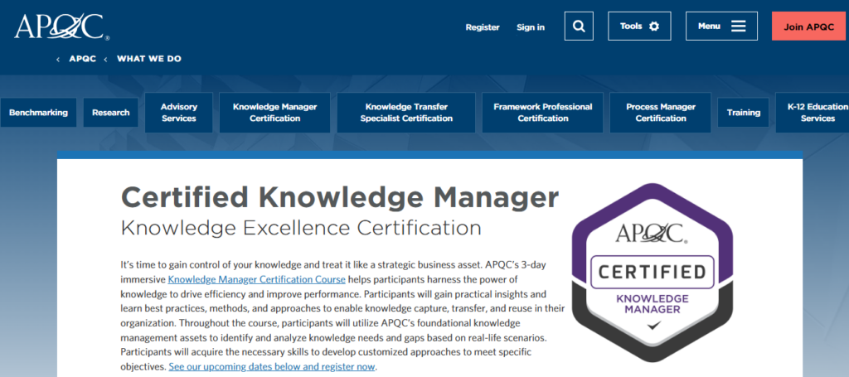The height and width of the screenshot is (377, 849).
Task: Select Knowledge Manager Certification tab
Action: [275, 113]
